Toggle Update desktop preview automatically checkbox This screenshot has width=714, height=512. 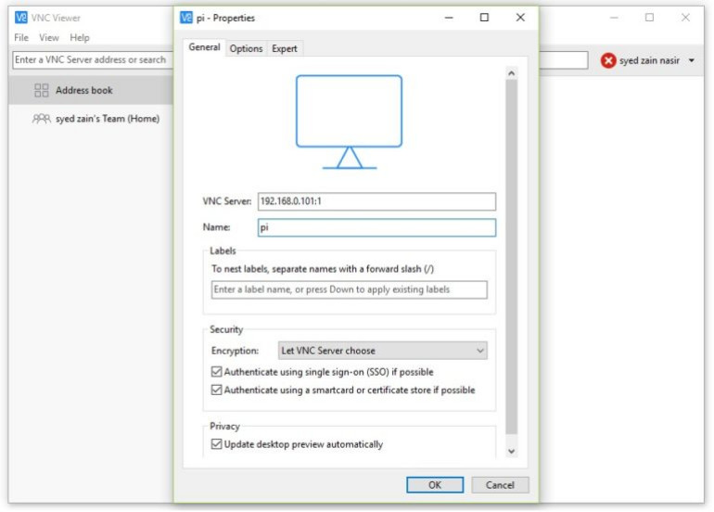217,443
